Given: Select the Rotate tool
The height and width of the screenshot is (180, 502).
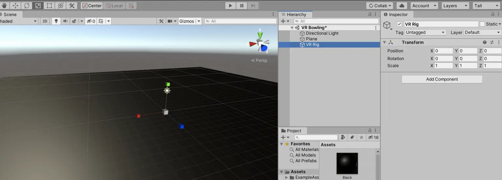Looking at the screenshot, I should tap(26, 6).
